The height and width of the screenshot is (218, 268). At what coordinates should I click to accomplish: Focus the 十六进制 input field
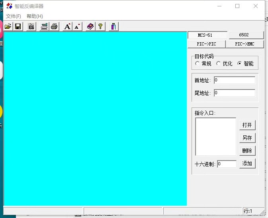click(x=227, y=164)
